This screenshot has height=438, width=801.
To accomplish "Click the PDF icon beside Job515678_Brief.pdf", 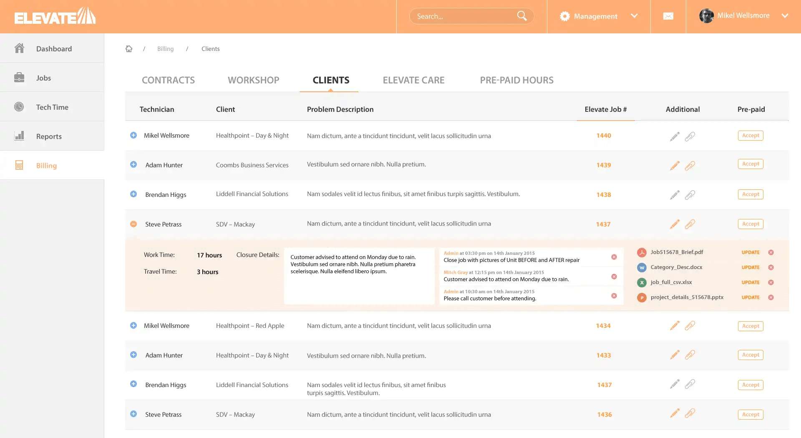I will click(x=642, y=252).
